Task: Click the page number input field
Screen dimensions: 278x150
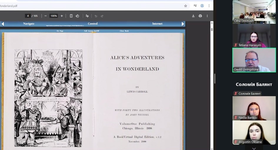Action: point(28,16)
